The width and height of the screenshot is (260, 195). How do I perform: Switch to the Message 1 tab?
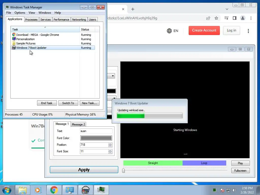point(62,124)
